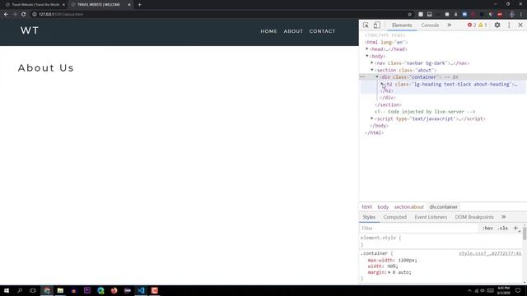Toggle the :hov element state button
The height and width of the screenshot is (296, 527).
(487, 229)
